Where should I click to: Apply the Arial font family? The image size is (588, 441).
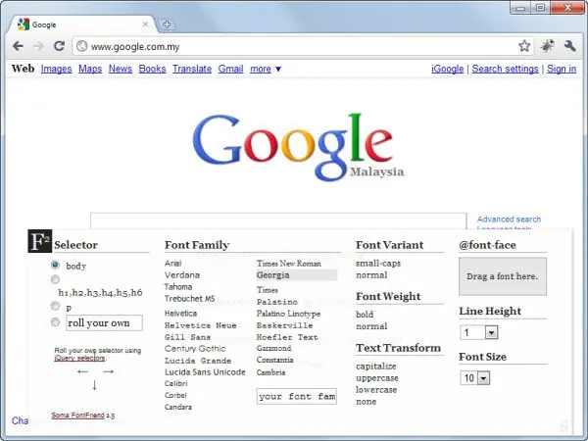172,264
